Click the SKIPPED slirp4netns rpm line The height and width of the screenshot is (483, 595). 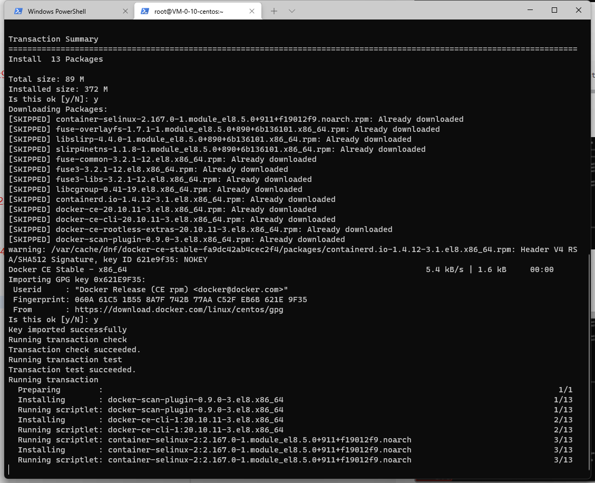click(x=217, y=149)
